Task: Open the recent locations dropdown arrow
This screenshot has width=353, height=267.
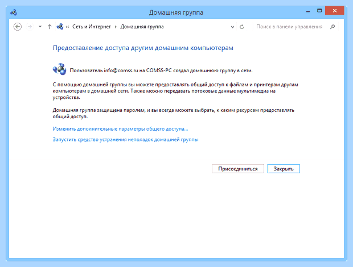Action: click(x=40, y=27)
